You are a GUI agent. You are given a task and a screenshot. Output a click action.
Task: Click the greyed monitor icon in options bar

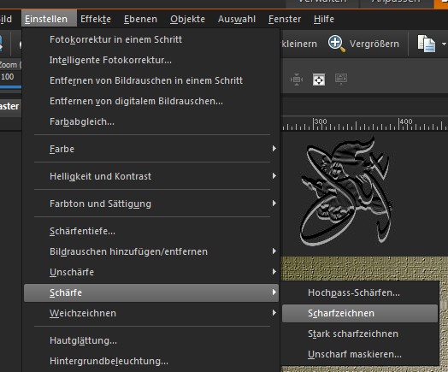pos(341,80)
